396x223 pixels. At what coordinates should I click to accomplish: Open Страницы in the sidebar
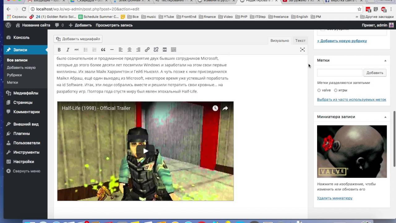coord(25,103)
